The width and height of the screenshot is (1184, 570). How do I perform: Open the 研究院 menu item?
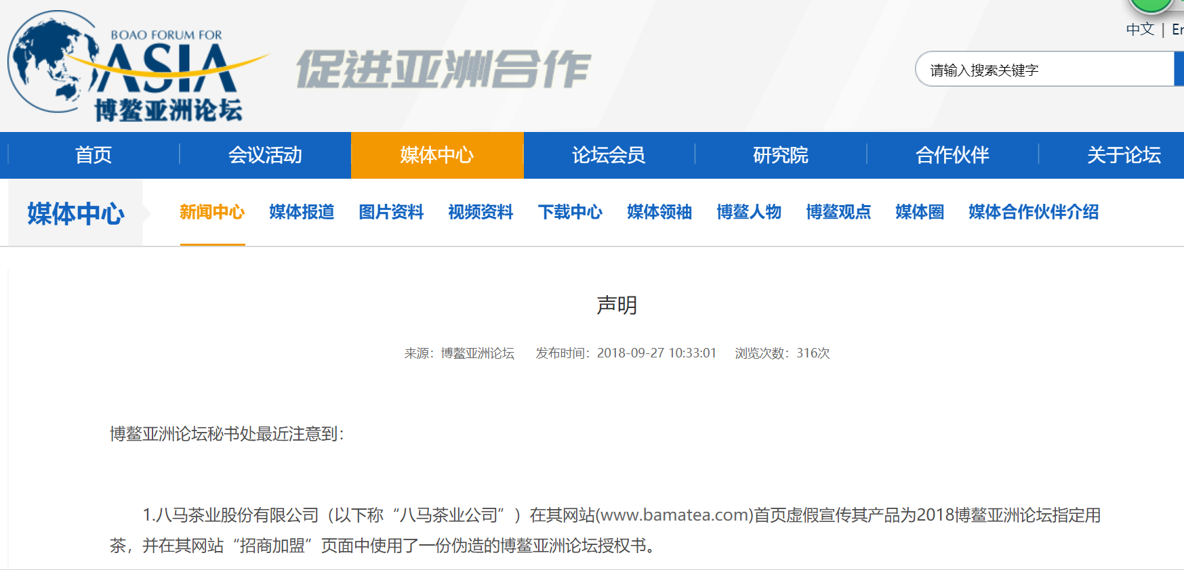click(x=781, y=155)
